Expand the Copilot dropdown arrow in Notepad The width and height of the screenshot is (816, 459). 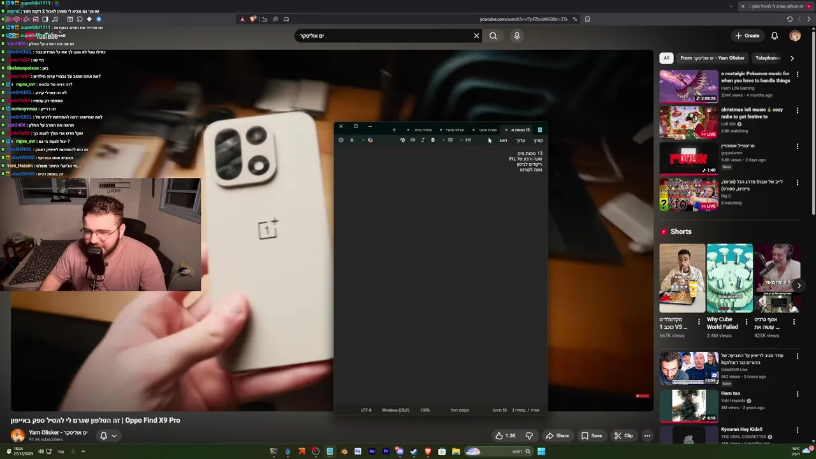[x=363, y=140]
